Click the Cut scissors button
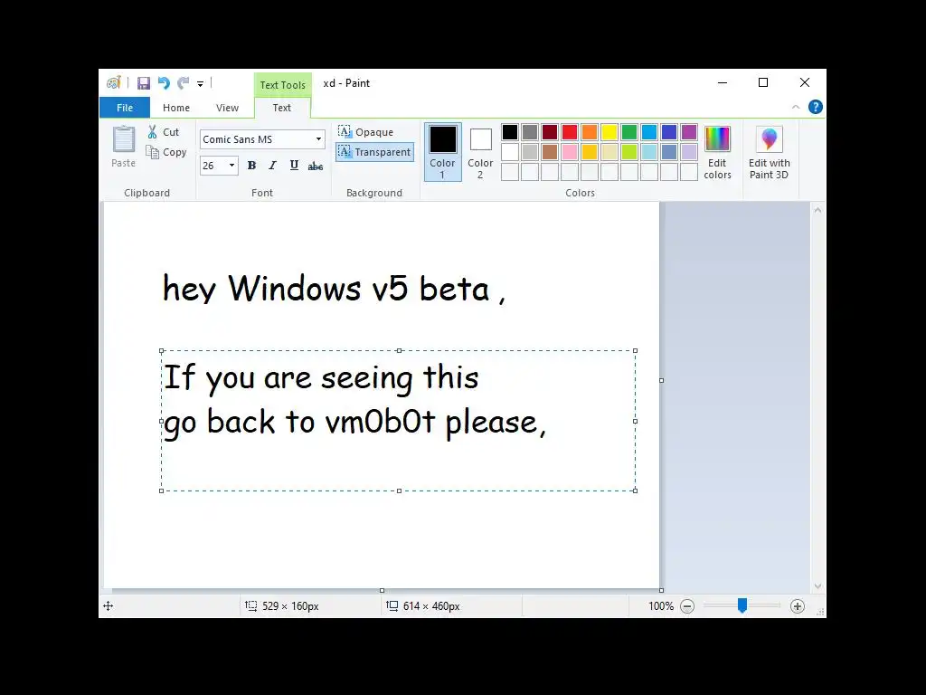 [x=163, y=132]
